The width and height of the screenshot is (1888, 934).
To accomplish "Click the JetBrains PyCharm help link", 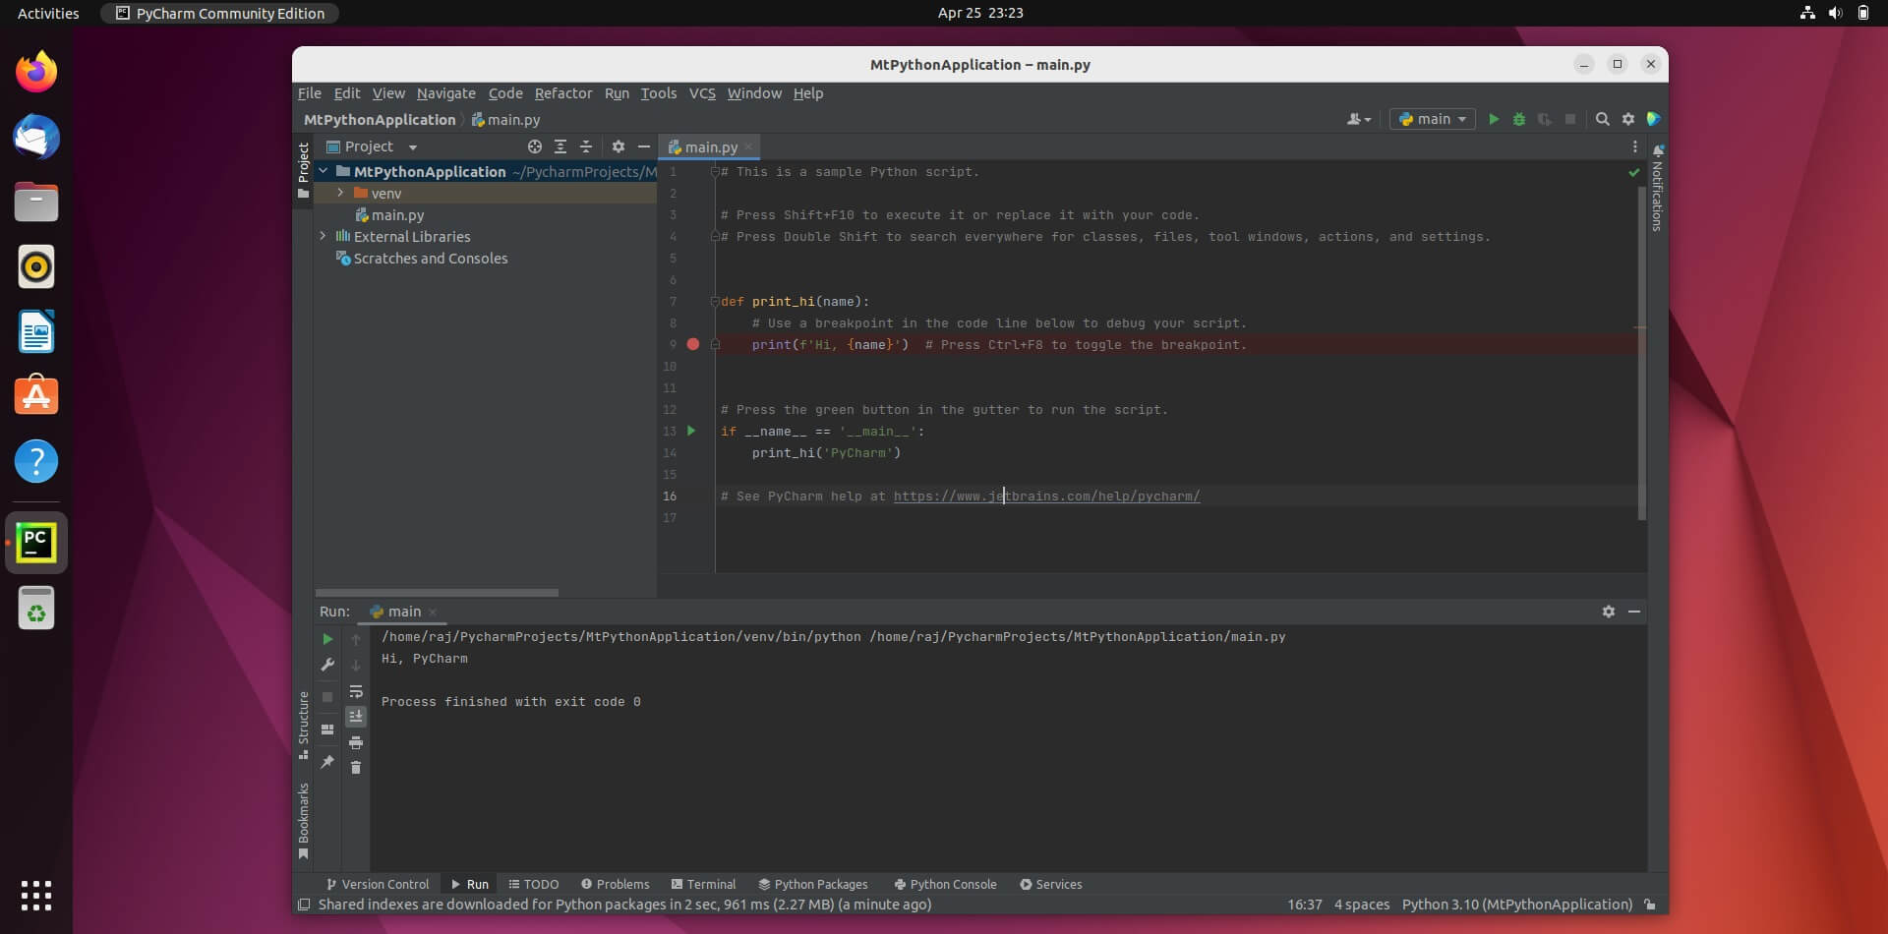I will (x=1046, y=496).
